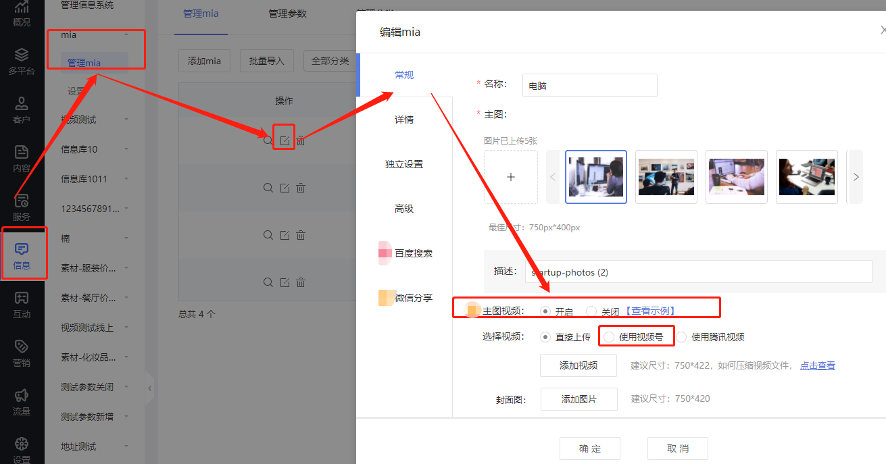This screenshot has height=464, width=886.
Task: Expand the 素材-服装价... menu group
Action: [126, 268]
